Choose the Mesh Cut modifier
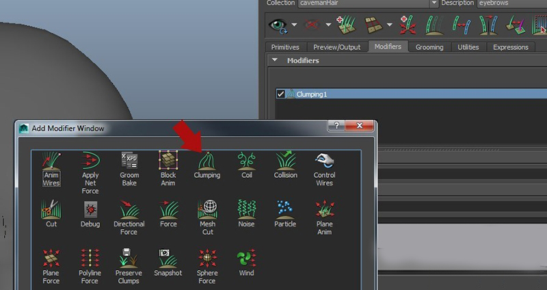 [208, 217]
